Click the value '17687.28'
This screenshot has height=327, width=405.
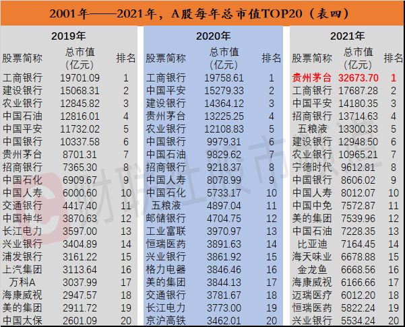coord(359,91)
